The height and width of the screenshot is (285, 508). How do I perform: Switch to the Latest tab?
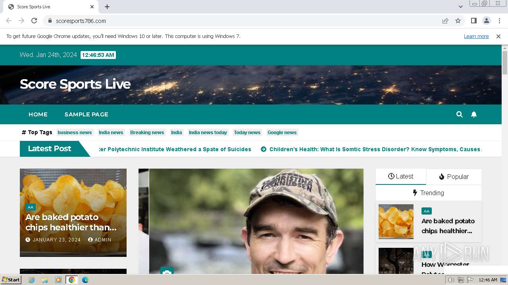[401, 177]
